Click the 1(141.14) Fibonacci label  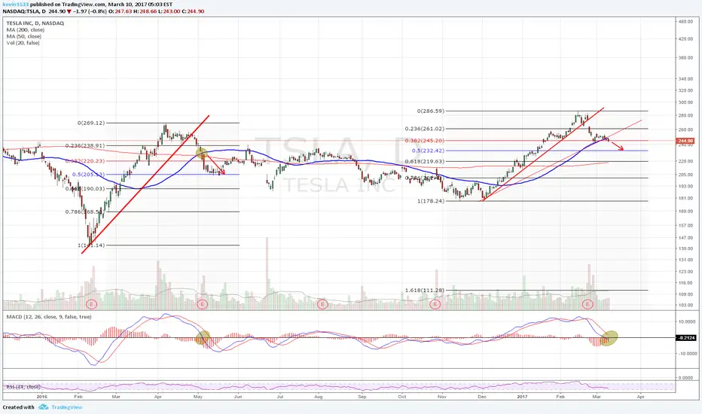tap(91, 245)
